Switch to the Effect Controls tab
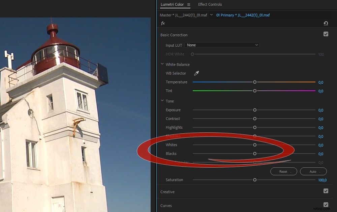Viewport: 337px width, 212px height. click(210, 4)
